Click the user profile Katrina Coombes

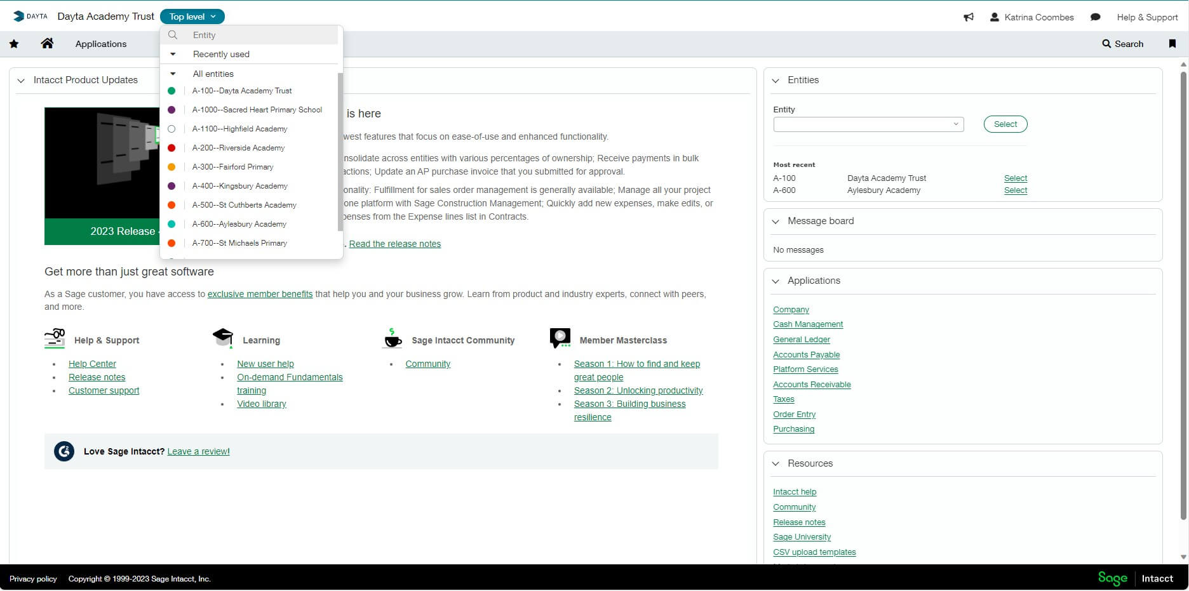(x=1032, y=17)
